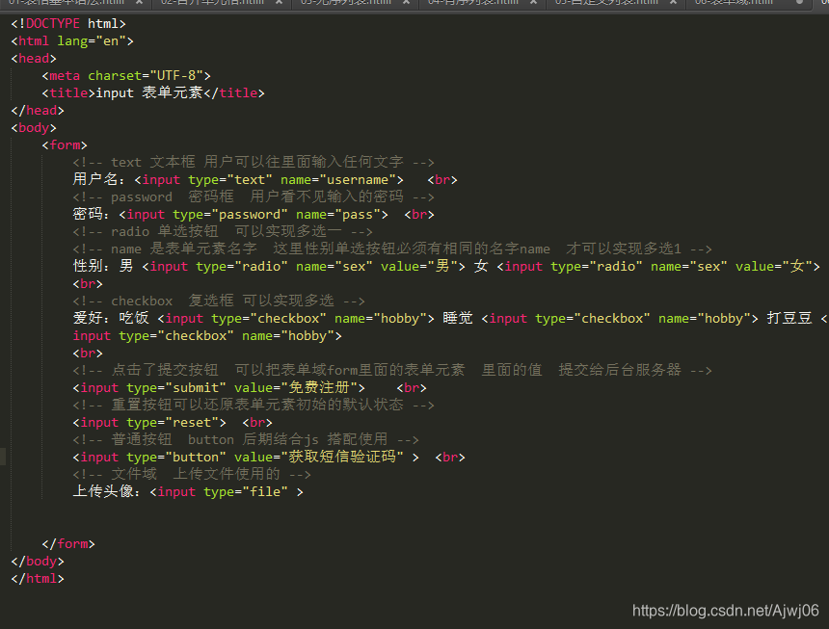The height and width of the screenshot is (629, 829).
Task: Click the type="reset" attribute
Action: tap(173, 423)
